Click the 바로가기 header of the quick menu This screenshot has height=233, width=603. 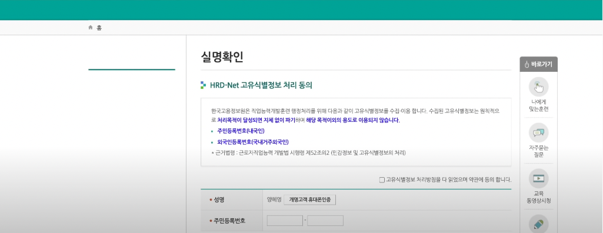click(538, 64)
